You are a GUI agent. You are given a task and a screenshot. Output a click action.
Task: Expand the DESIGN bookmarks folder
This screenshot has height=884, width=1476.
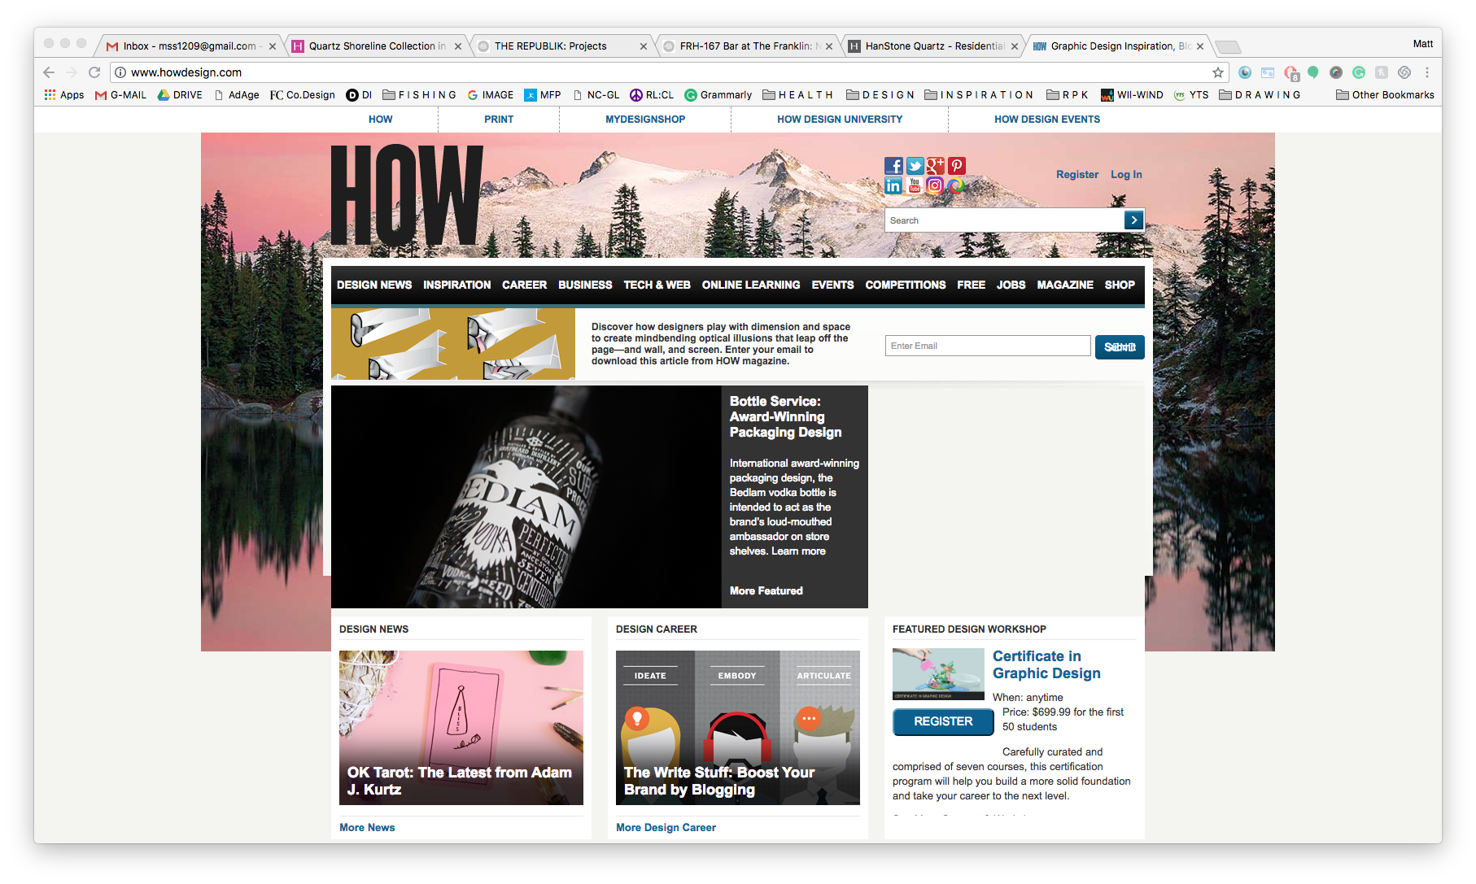tap(881, 95)
